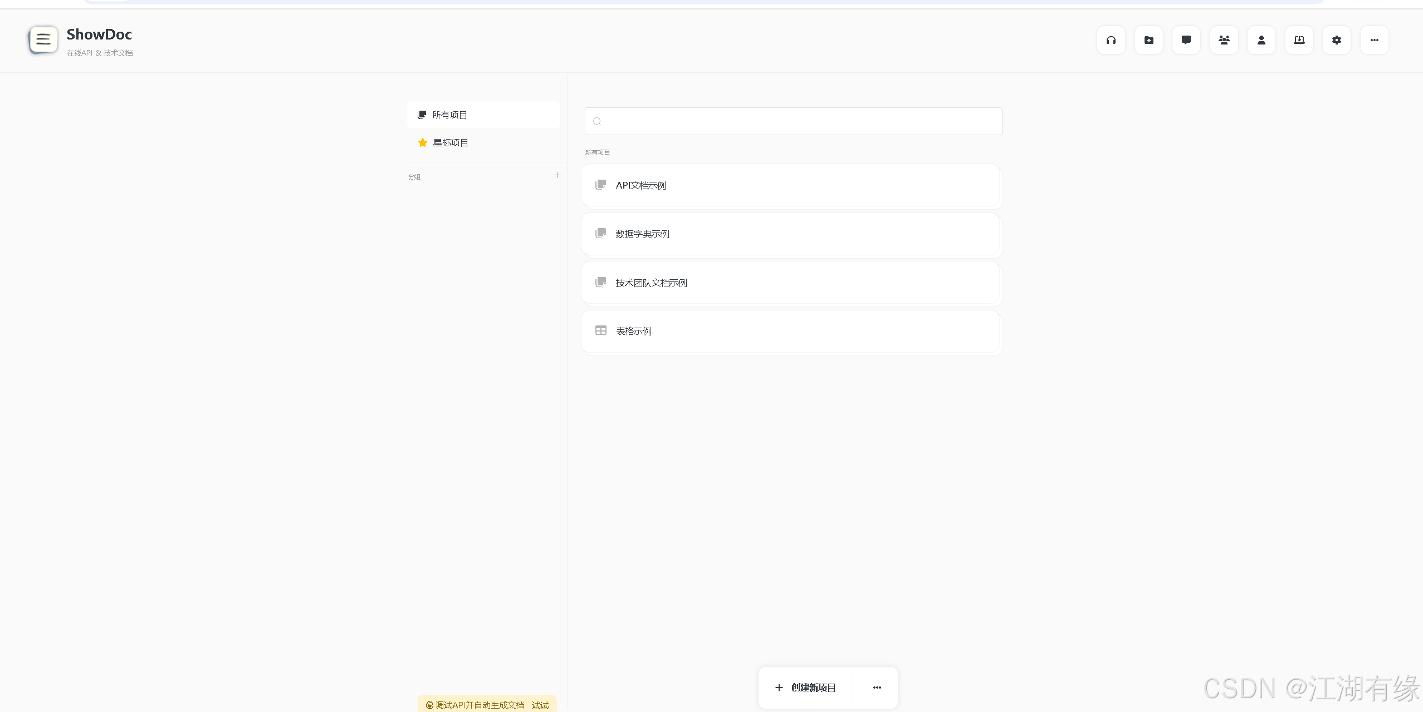Open the message chat icon

point(1186,40)
